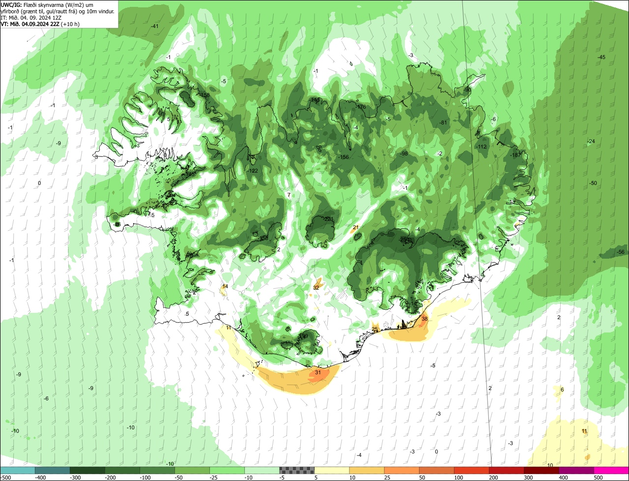Image resolution: width=629 pixels, height=481 pixels.
Task: Click the -187 flux value
Action: tap(515, 155)
